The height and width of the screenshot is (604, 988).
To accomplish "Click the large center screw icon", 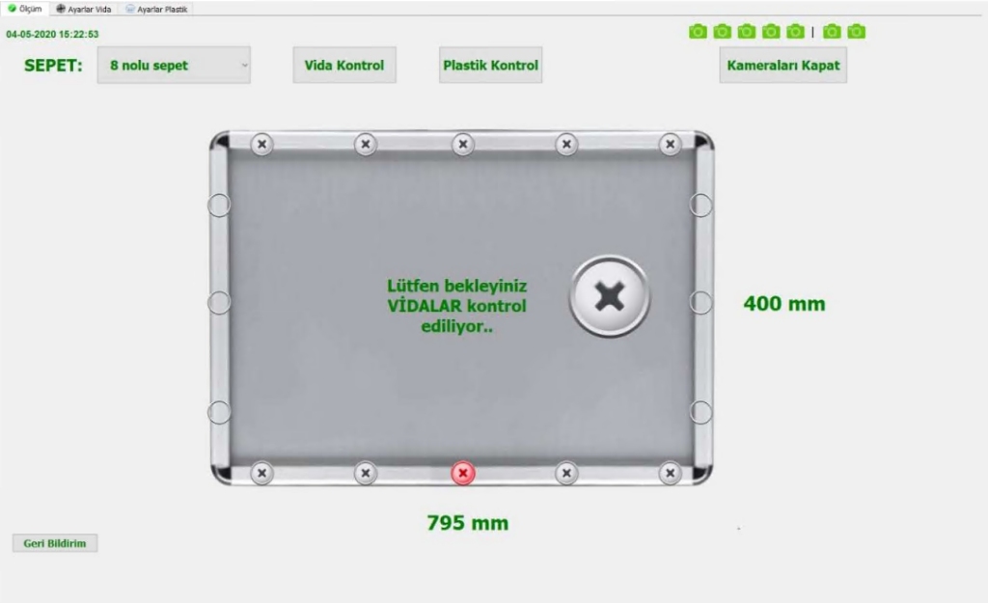I will tap(610, 296).
